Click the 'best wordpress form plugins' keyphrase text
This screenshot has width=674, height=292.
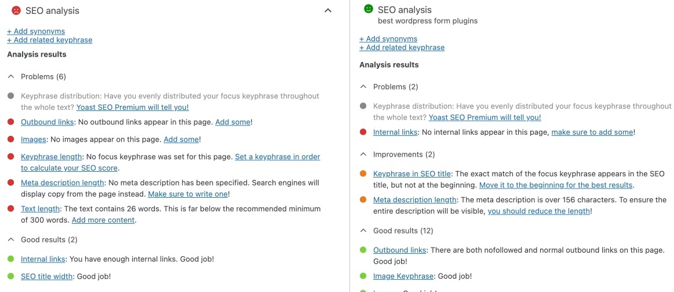click(427, 21)
